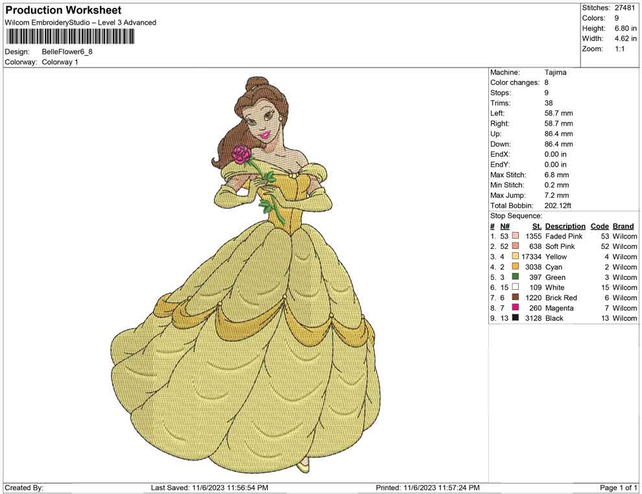Select the Cyan row in Stop Sequence
This screenshot has width=642, height=494.
(554, 267)
